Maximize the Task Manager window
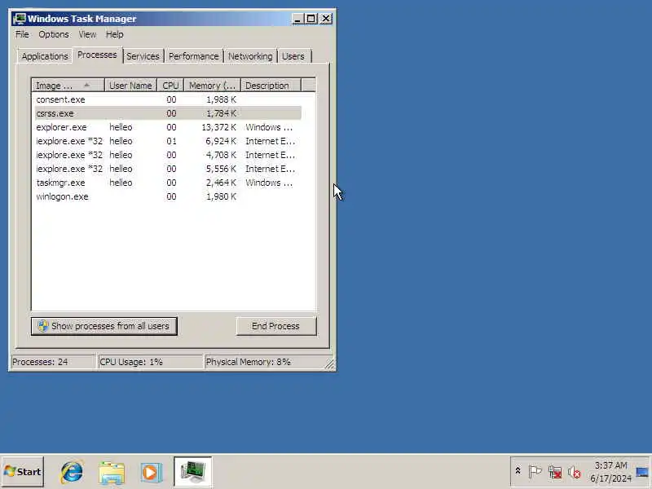652x489 pixels. (x=311, y=19)
